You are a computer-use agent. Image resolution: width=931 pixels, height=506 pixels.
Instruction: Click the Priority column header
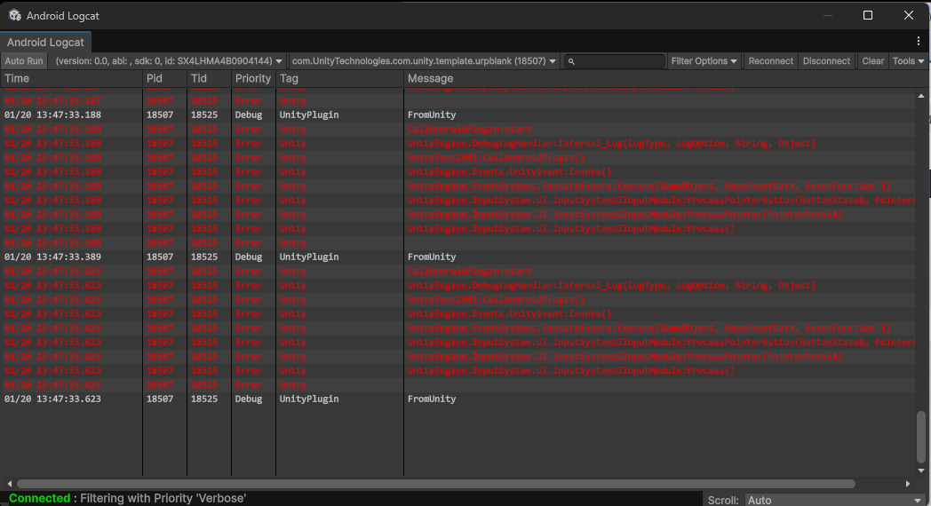coord(253,78)
